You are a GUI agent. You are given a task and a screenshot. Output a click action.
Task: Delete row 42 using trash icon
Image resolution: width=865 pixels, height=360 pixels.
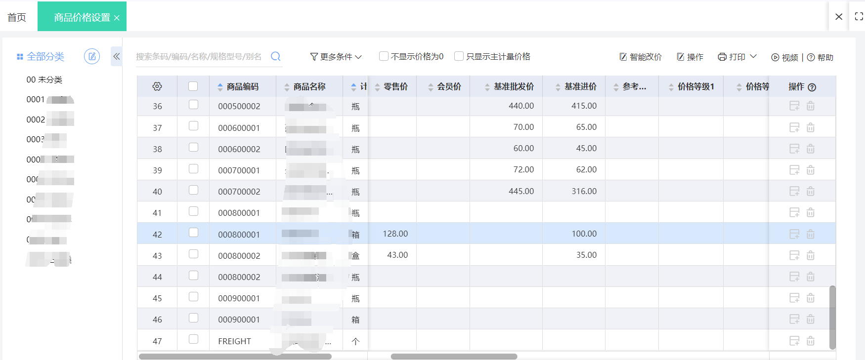(811, 234)
